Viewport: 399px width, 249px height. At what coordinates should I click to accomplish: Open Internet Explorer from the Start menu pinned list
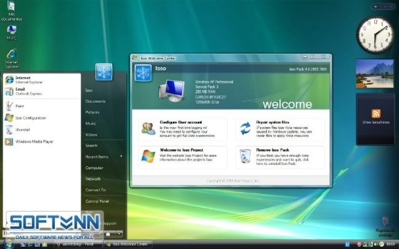pos(42,80)
